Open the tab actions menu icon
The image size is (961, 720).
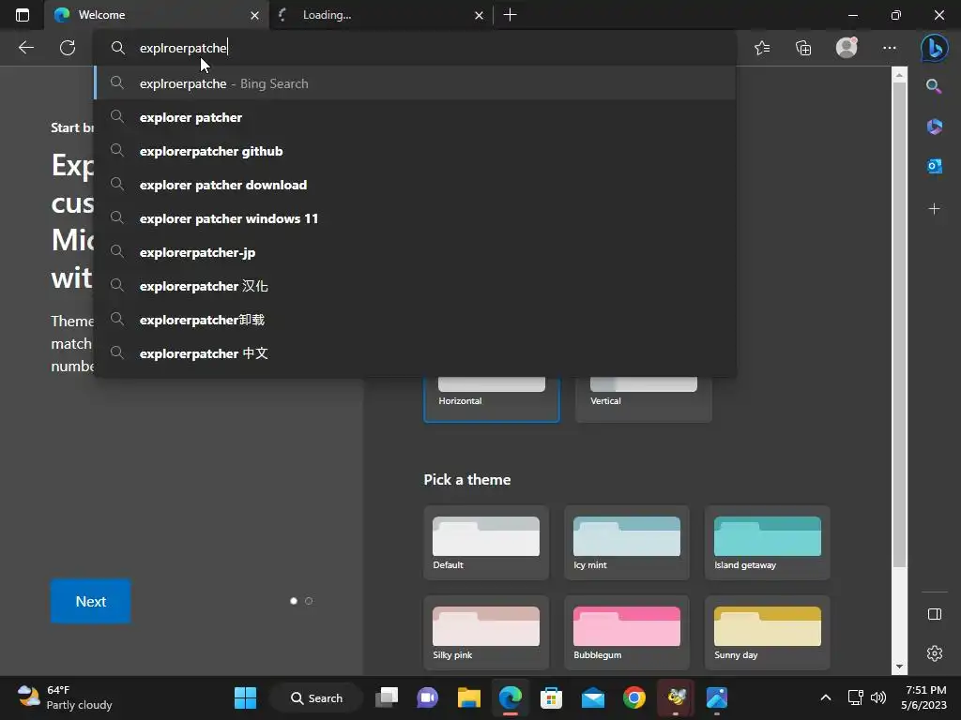click(x=23, y=15)
